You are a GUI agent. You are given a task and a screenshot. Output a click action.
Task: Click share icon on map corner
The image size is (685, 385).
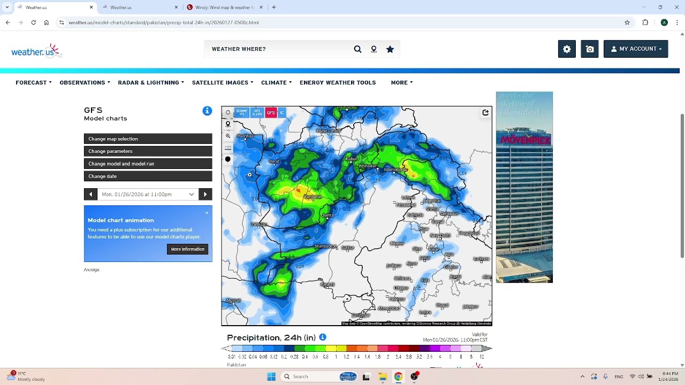pyautogui.click(x=485, y=113)
